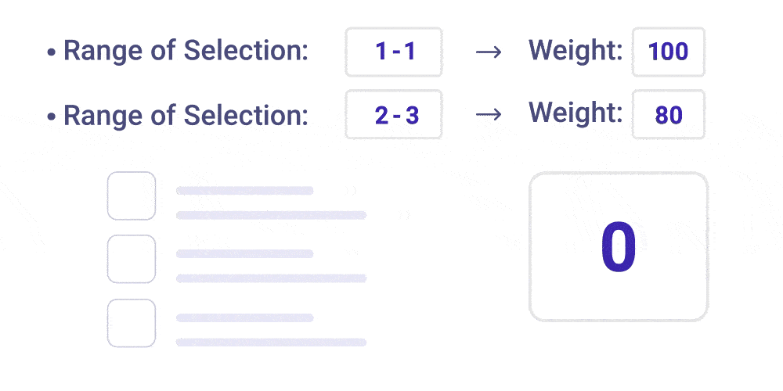Click the short title line of first option
Viewport: 783px width, 391px height.
pyautogui.click(x=244, y=191)
